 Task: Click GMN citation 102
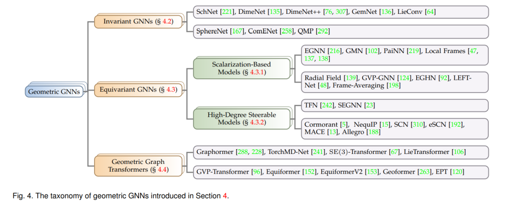click(373, 51)
